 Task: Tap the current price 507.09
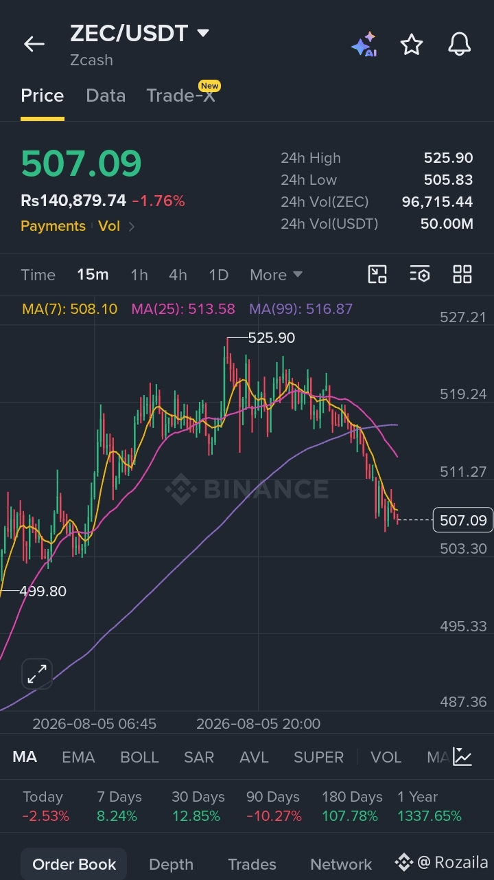[x=81, y=163]
